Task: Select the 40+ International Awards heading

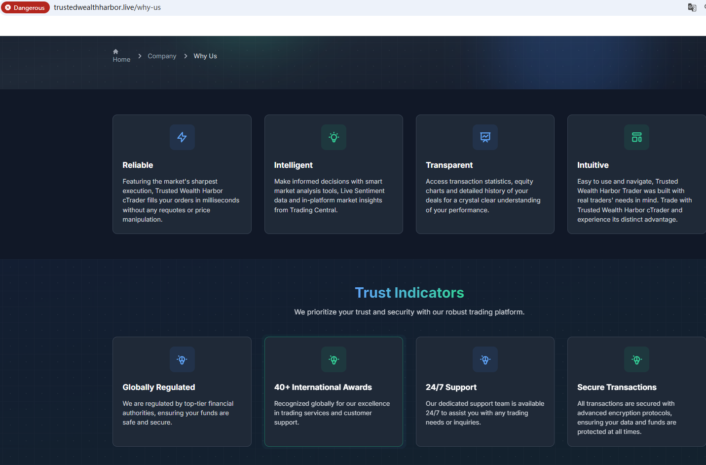Action: (323, 387)
